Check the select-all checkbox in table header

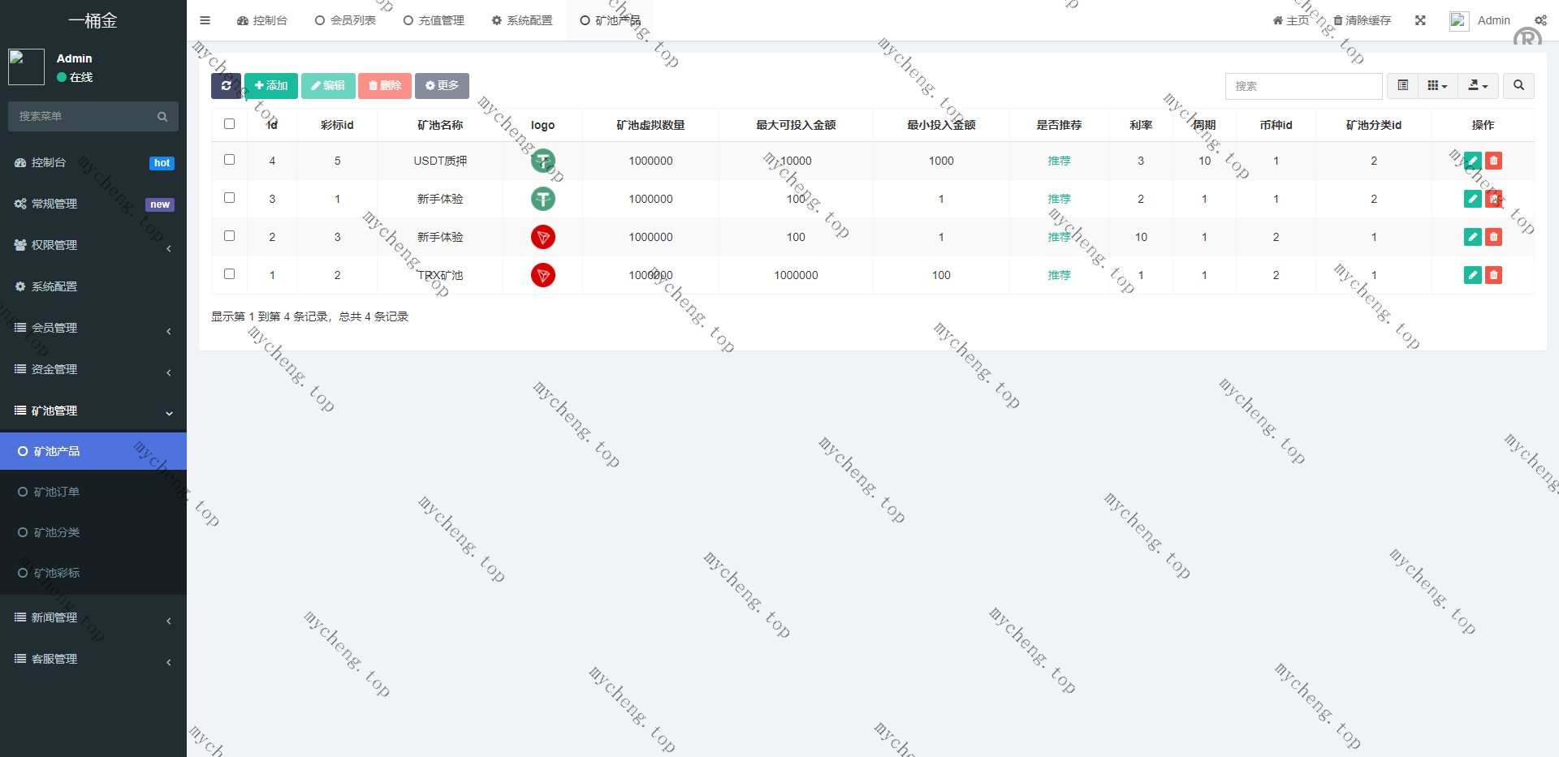229,124
